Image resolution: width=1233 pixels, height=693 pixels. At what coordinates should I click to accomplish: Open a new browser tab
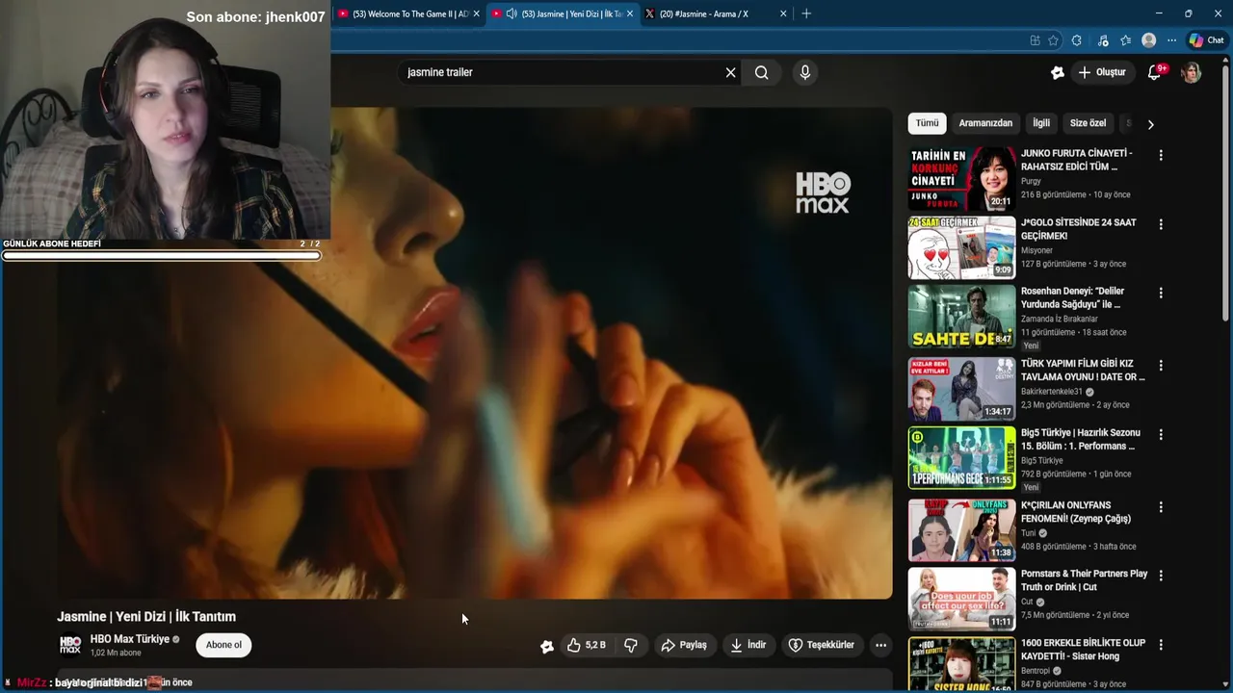click(806, 13)
